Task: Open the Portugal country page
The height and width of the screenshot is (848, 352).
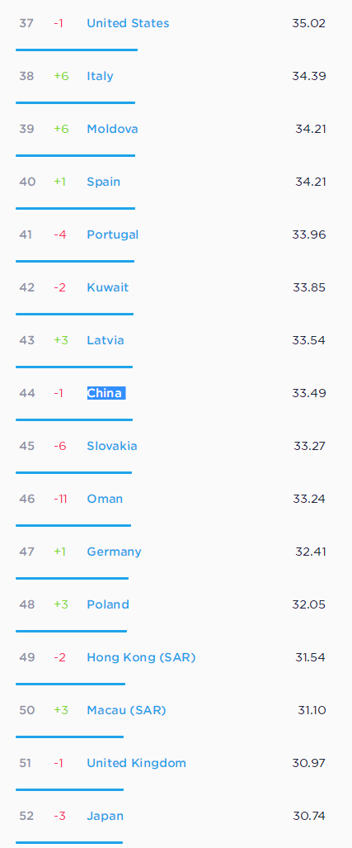Action: coord(113,235)
